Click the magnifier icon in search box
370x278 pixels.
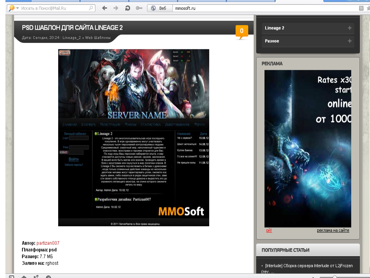(x=91, y=8)
